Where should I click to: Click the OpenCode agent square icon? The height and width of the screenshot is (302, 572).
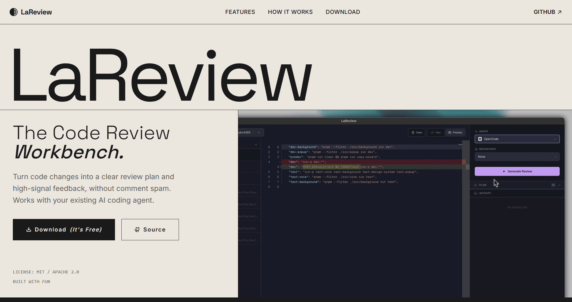coord(480,139)
